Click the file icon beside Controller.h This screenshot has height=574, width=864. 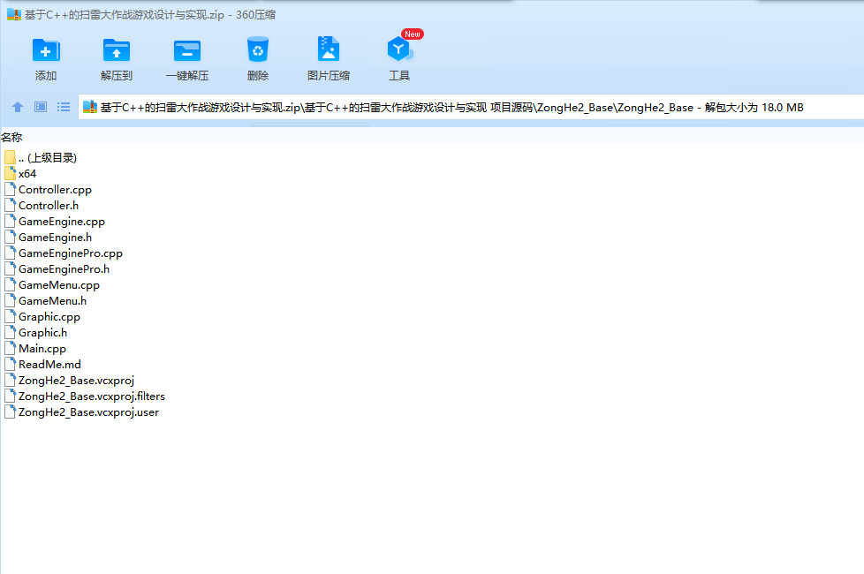tap(10, 205)
